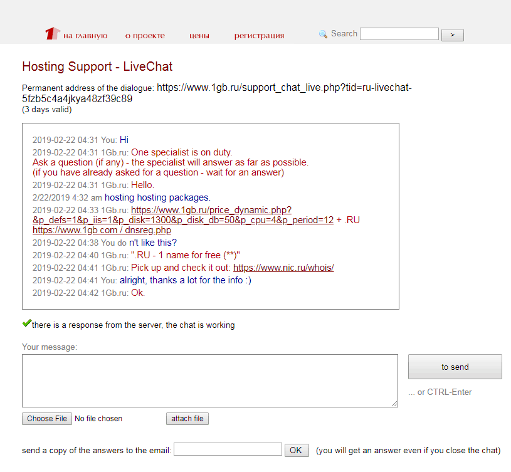Click the green checkmark status icon
The height and width of the screenshot is (472, 511).
pos(27,323)
